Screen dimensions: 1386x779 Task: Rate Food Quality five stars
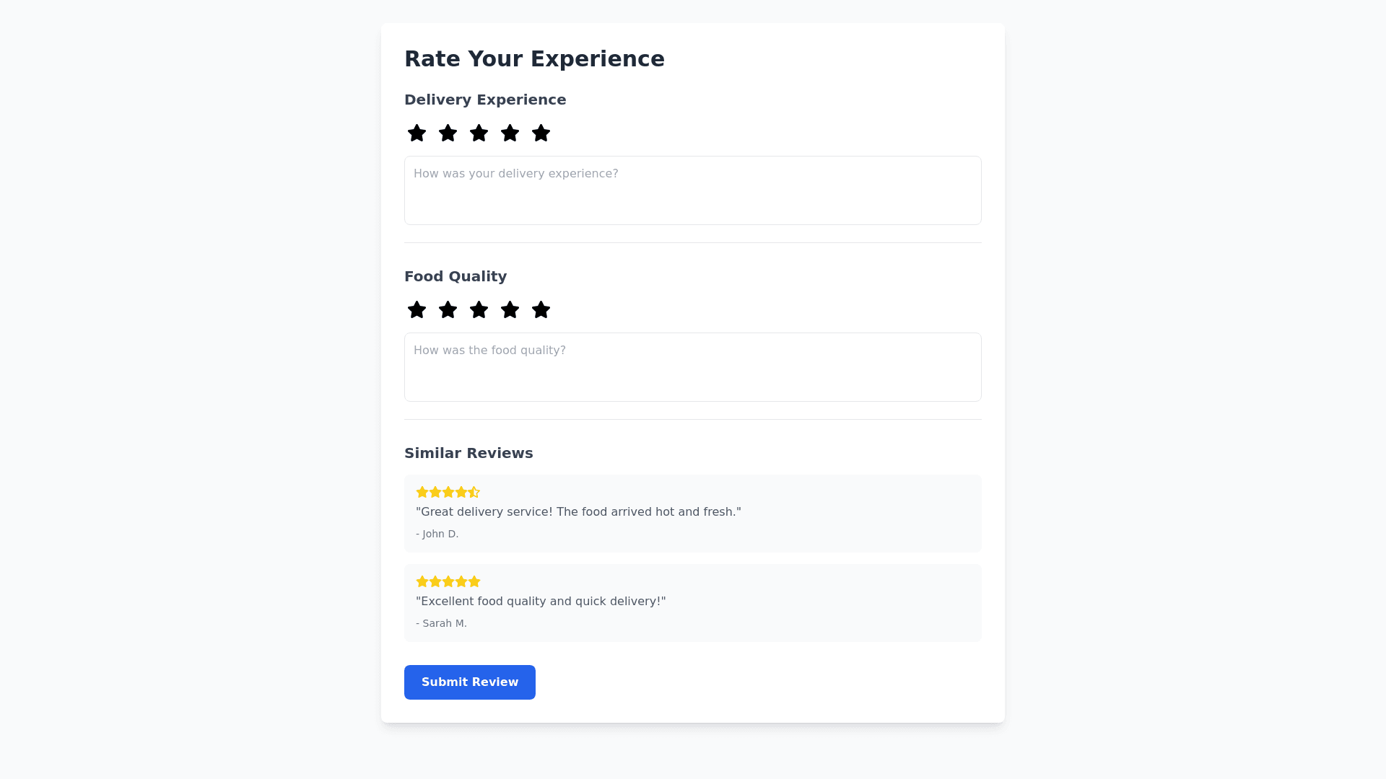541,310
